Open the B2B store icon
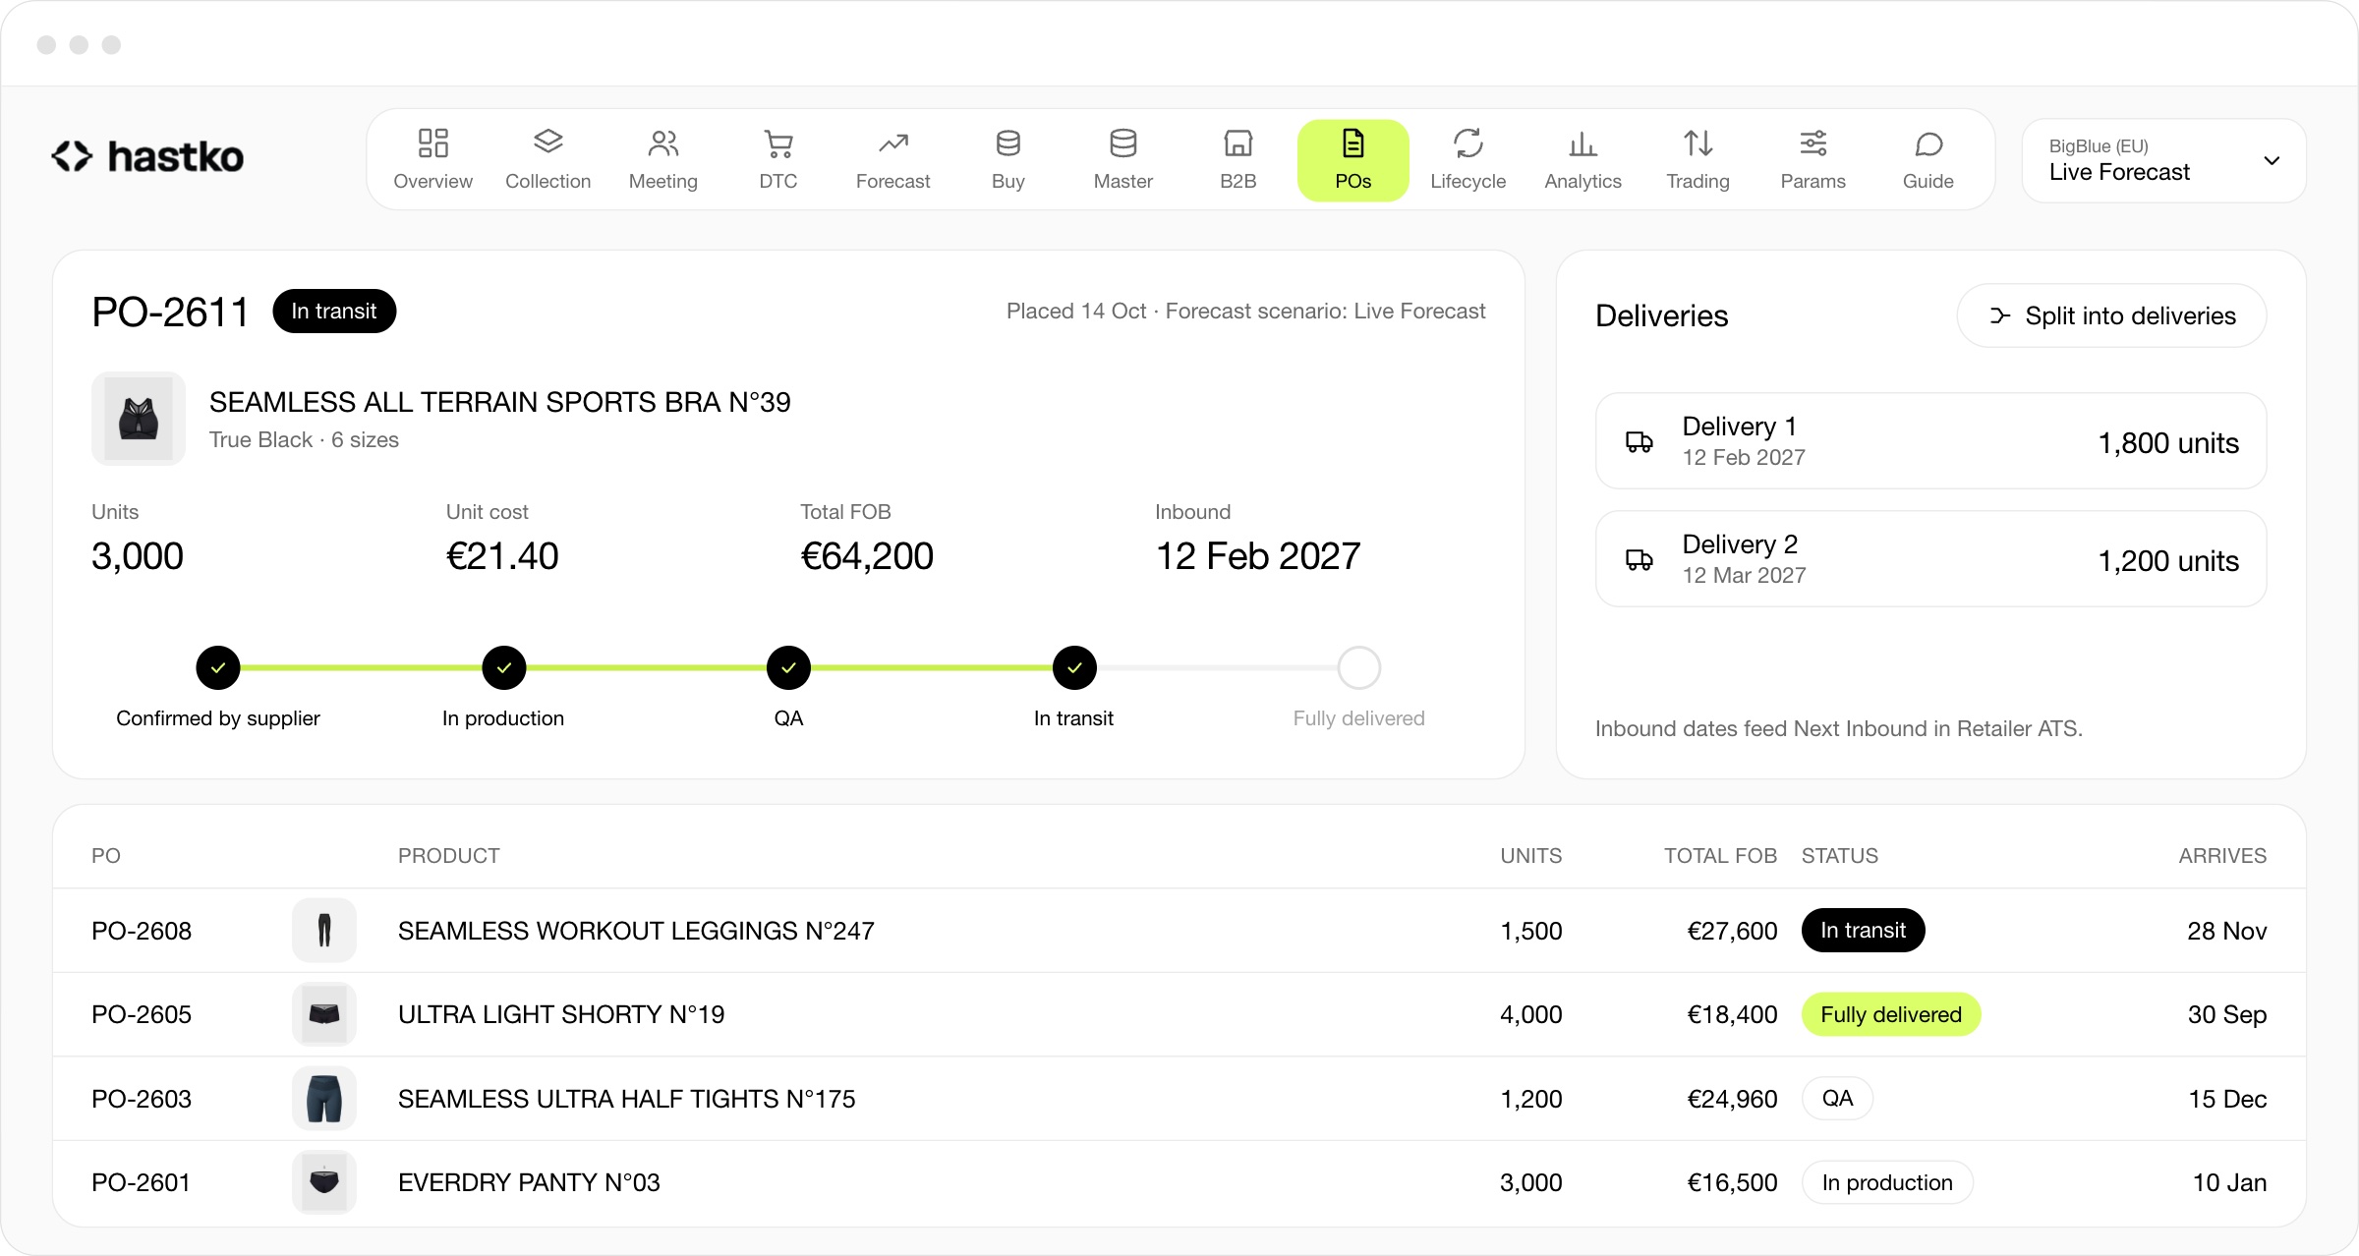Screen dimensions: 2359x1256 (1237, 143)
